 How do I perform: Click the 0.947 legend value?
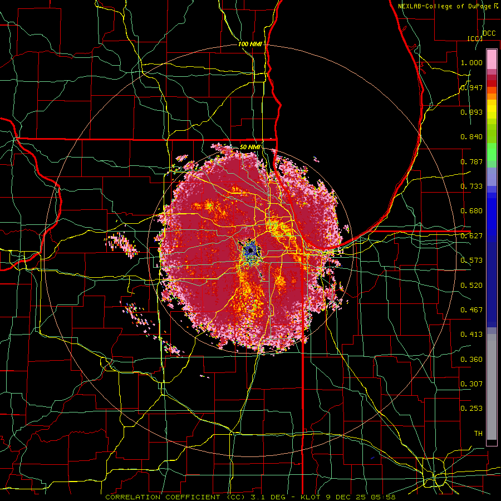(471, 87)
